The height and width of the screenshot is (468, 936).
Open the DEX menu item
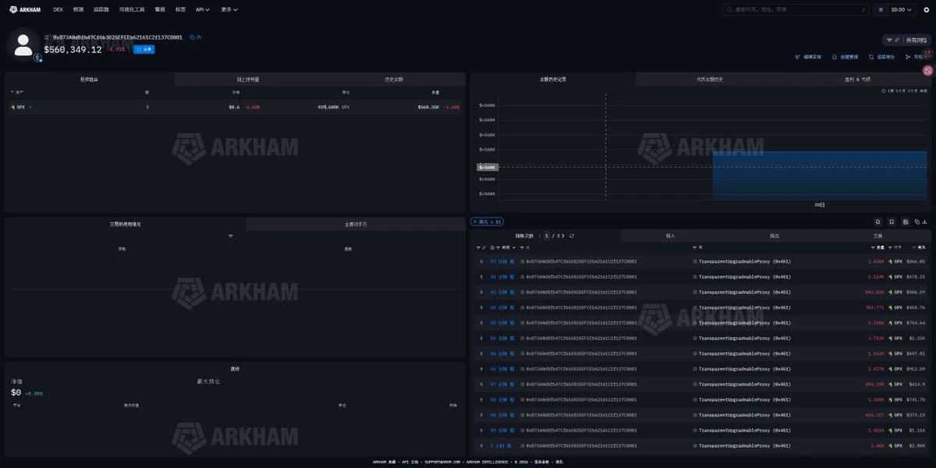[x=58, y=9]
